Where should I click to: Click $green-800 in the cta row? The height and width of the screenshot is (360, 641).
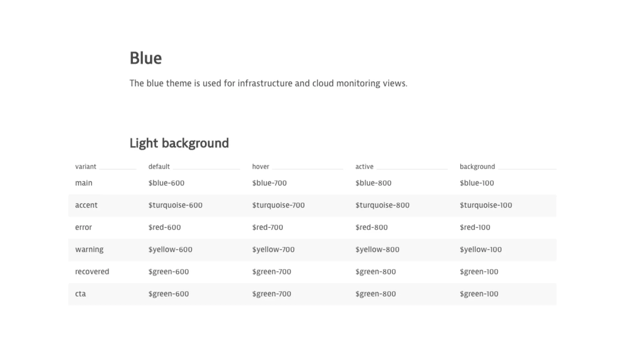click(x=375, y=294)
